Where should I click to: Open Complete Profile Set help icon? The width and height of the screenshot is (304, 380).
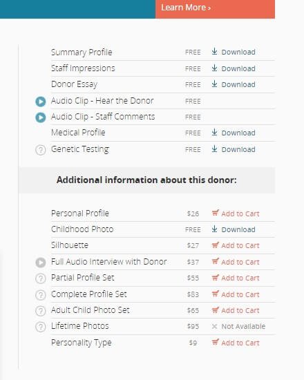(x=41, y=295)
